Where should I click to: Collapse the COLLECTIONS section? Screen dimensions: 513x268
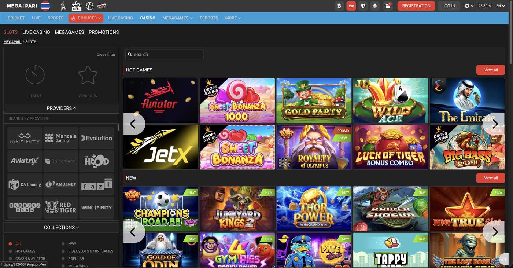click(x=61, y=227)
